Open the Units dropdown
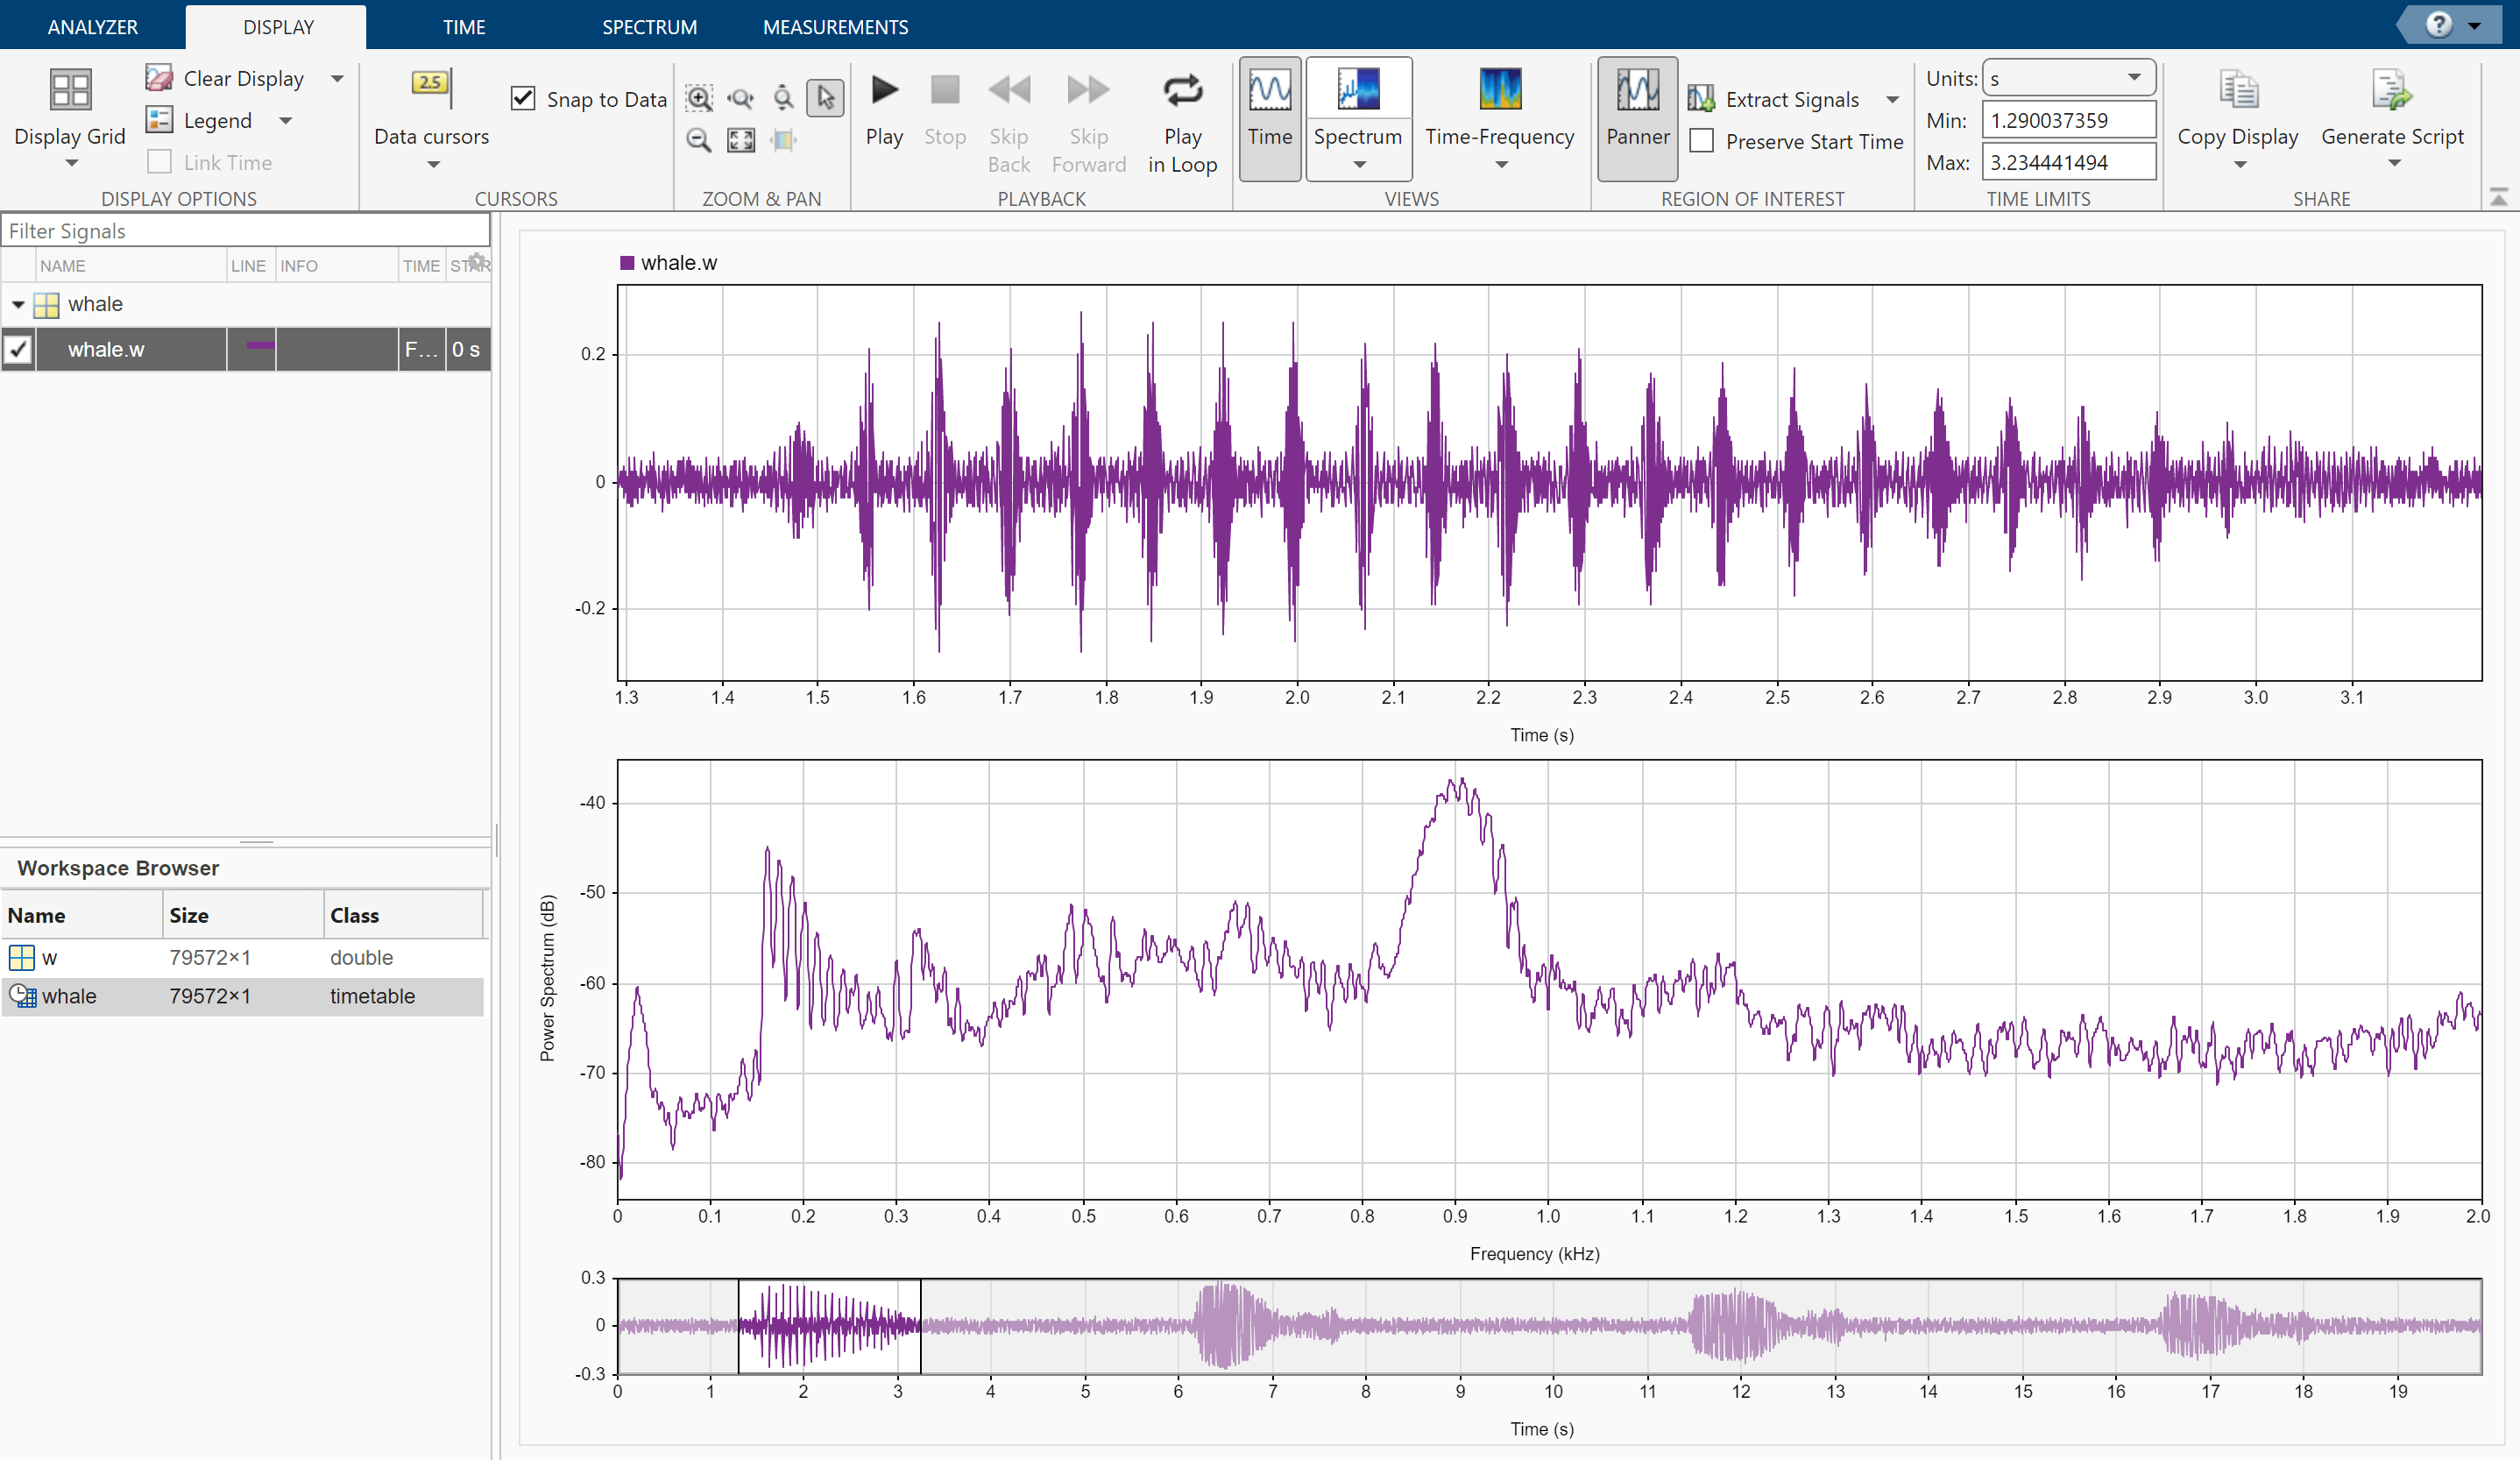The image size is (2520, 1460). [2068, 78]
